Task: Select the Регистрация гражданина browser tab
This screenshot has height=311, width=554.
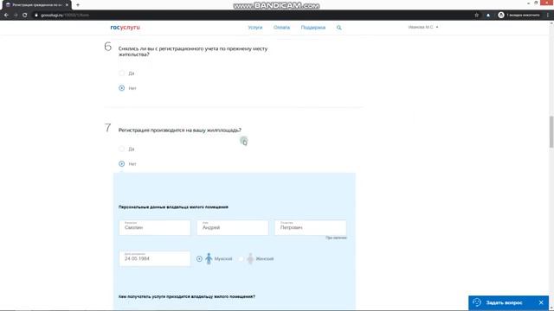Action: 36,5
